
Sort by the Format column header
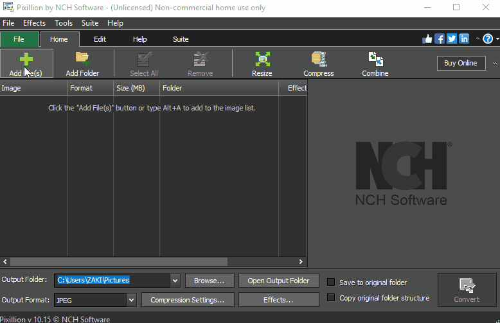tap(90, 88)
